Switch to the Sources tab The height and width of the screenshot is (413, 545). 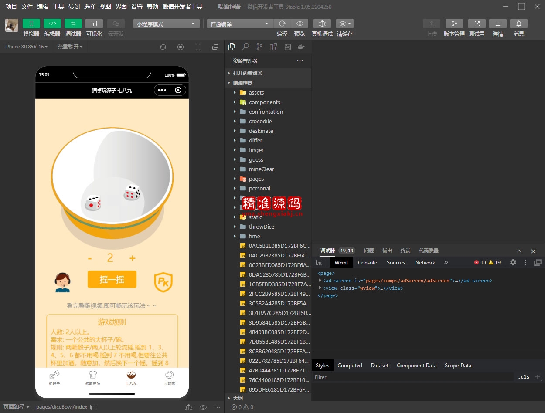[396, 262]
